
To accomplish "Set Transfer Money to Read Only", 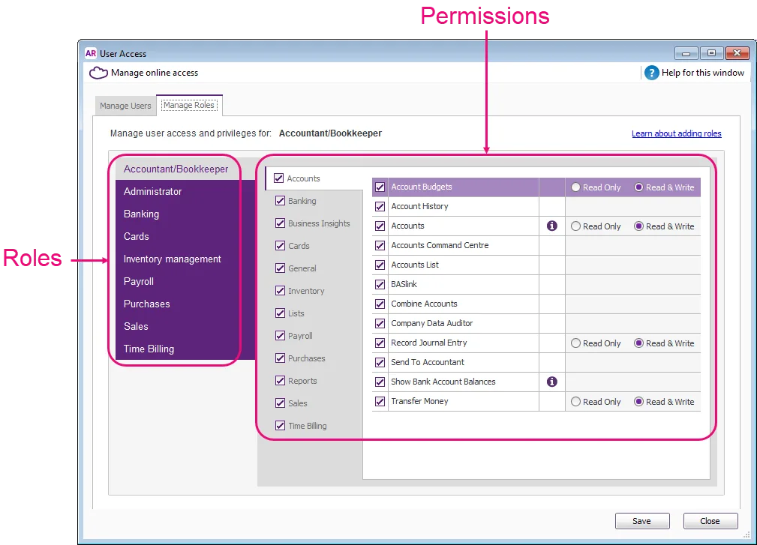I will [x=575, y=401].
